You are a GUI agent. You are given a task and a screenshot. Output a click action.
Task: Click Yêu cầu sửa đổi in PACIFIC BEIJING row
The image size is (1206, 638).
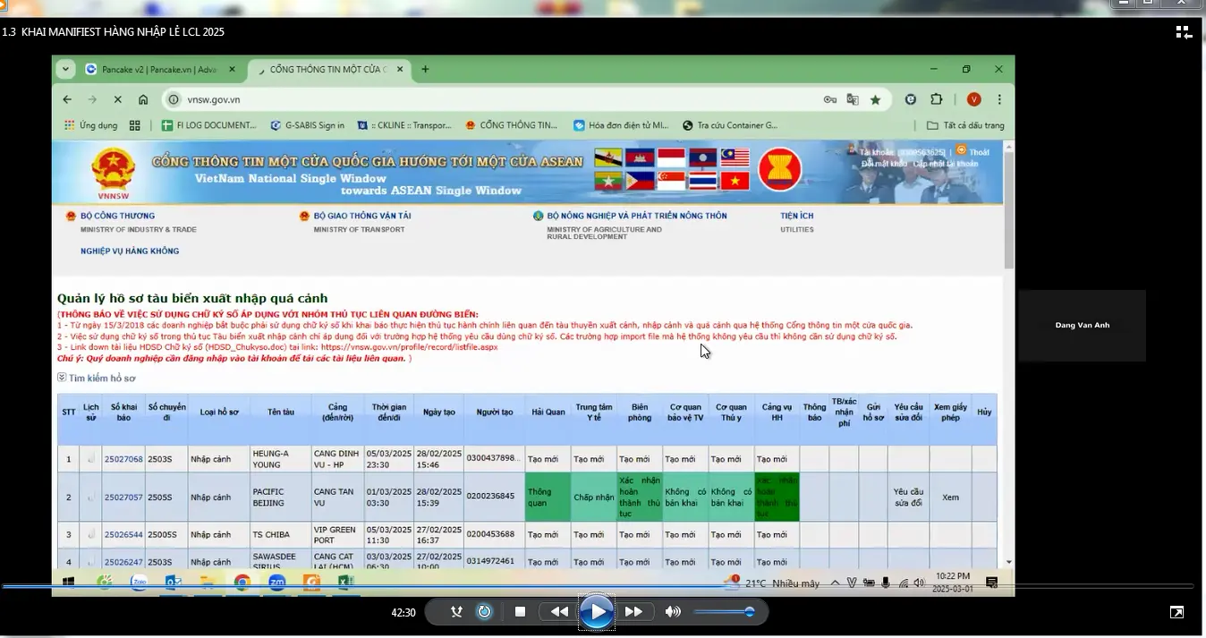tap(908, 497)
